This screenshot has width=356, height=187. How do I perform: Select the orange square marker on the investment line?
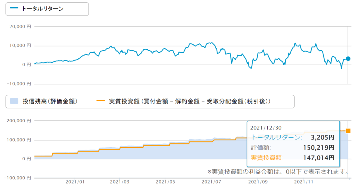point(348,131)
